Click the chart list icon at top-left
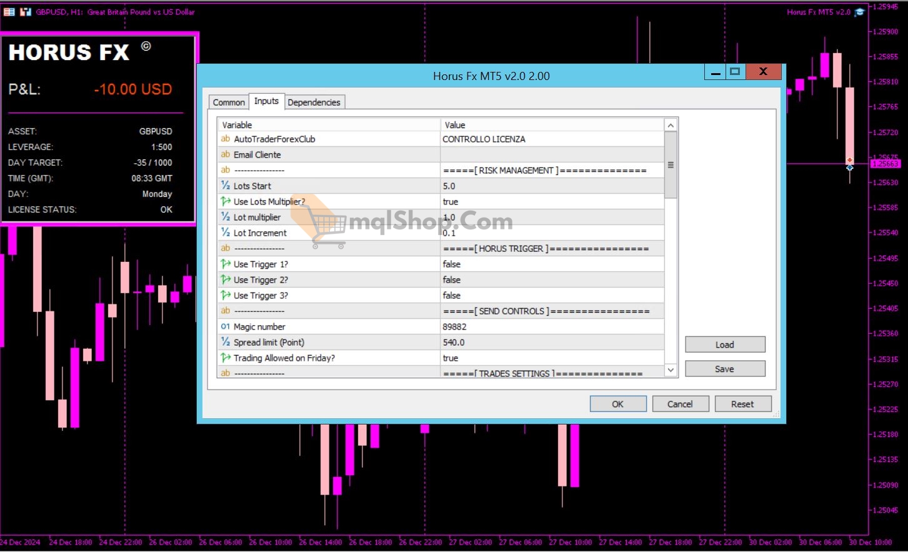 9,12
